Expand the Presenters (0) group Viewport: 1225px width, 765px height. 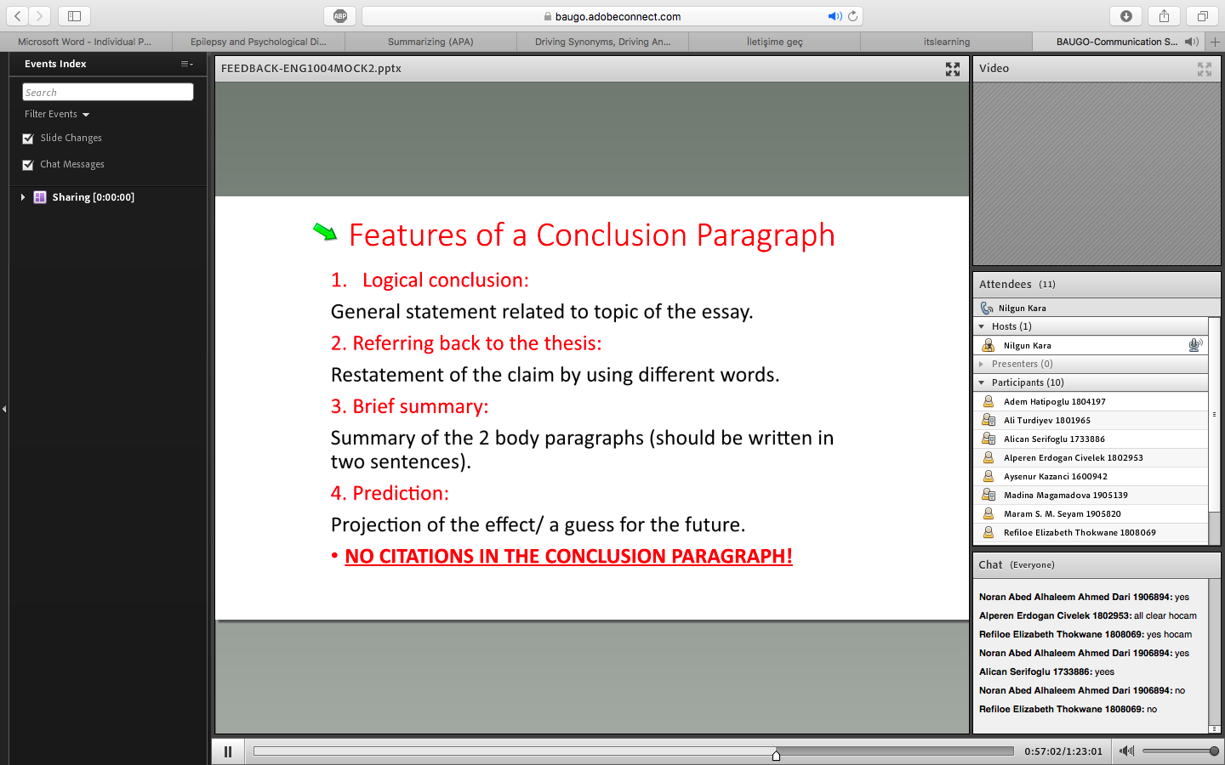[x=981, y=364]
